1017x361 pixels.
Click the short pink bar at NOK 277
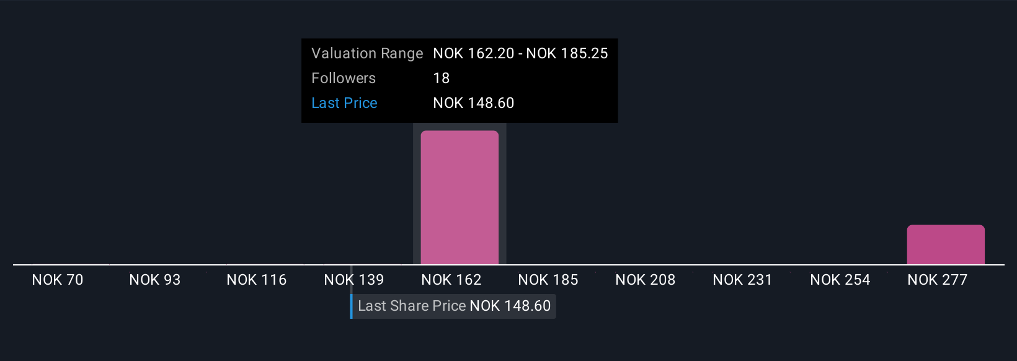click(x=946, y=244)
